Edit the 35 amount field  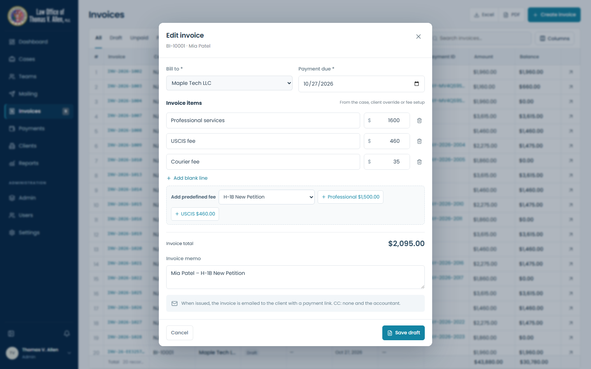(387, 162)
